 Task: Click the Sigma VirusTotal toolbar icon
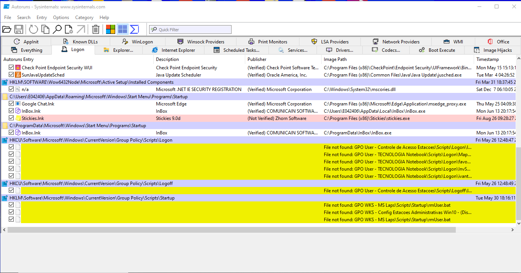134,29
